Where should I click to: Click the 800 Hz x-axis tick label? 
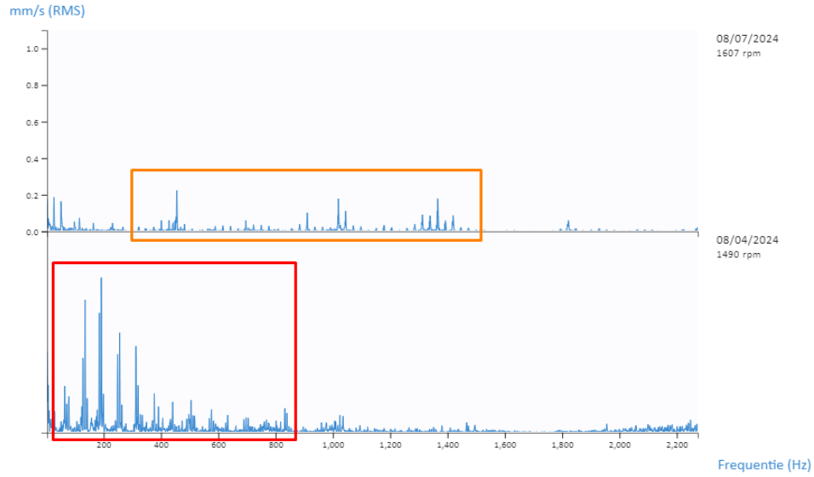[276, 445]
